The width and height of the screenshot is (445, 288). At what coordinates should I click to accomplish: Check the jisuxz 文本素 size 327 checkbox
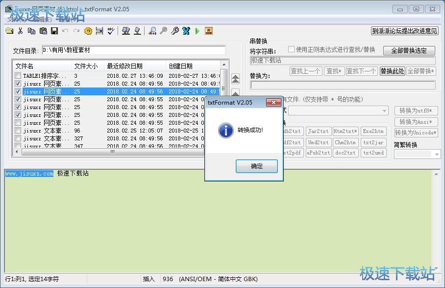pyautogui.click(x=18, y=138)
